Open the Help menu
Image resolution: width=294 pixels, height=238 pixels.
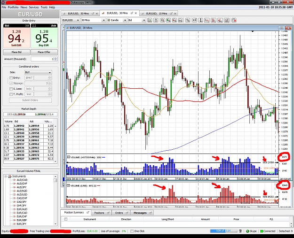coord(52,8)
